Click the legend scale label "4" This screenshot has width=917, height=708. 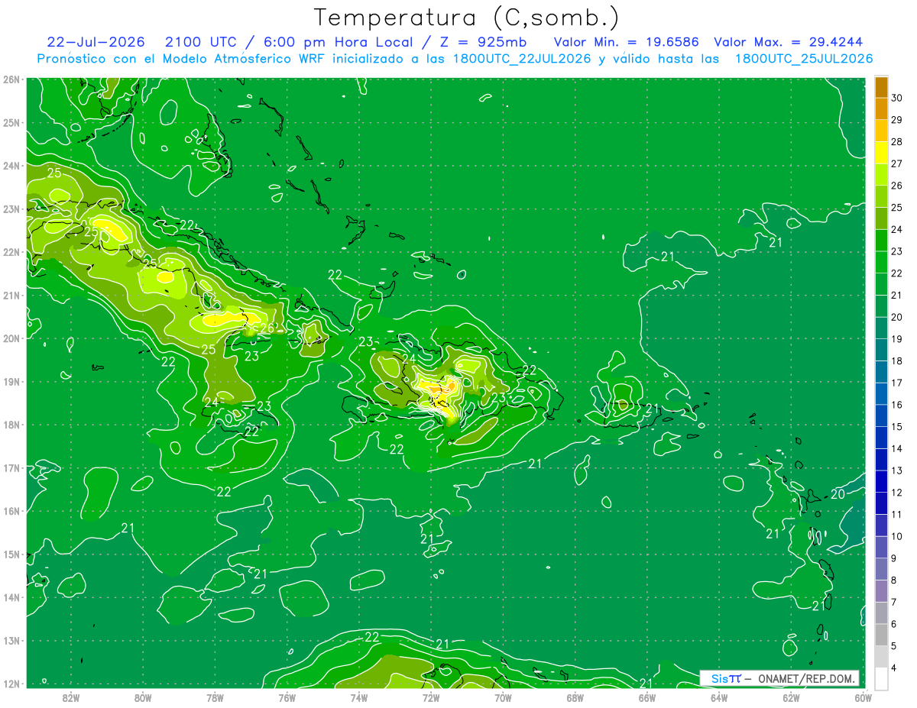click(894, 668)
